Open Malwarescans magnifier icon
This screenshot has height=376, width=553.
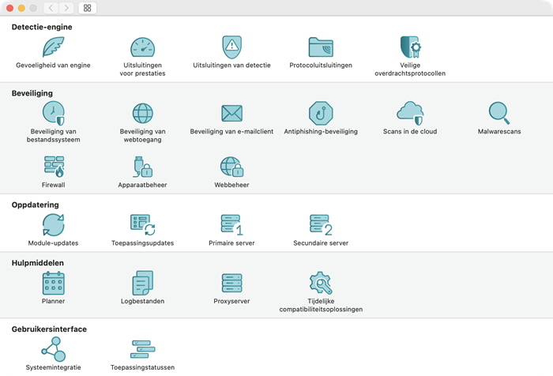point(499,113)
